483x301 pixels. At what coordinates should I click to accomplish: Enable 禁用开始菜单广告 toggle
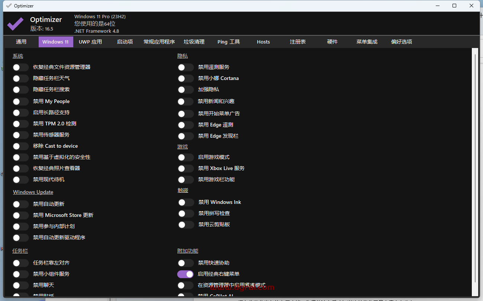[186, 114]
